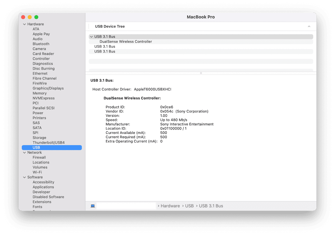The width and height of the screenshot is (335, 235).
Task: Select SAS in the sidebar
Action: click(x=36, y=123)
